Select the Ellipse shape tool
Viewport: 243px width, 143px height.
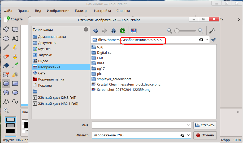pyautogui.click(x=15, y=92)
